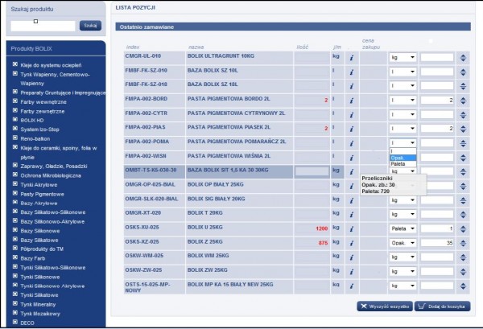Select 'l' option in open dropdown list

(x=403, y=151)
